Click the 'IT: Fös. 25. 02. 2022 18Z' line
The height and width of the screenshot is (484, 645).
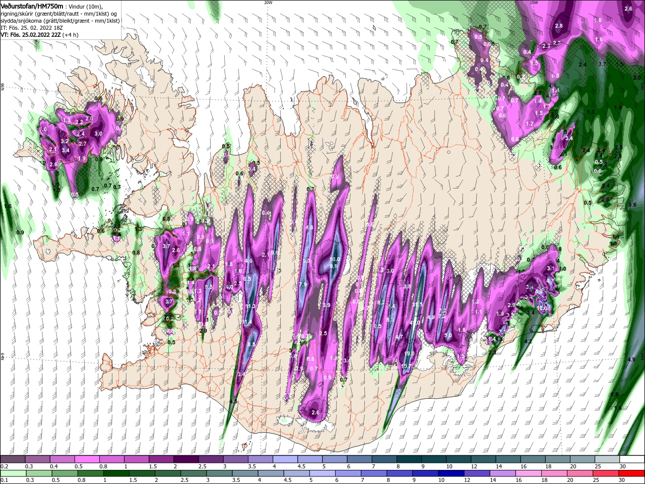[32, 28]
